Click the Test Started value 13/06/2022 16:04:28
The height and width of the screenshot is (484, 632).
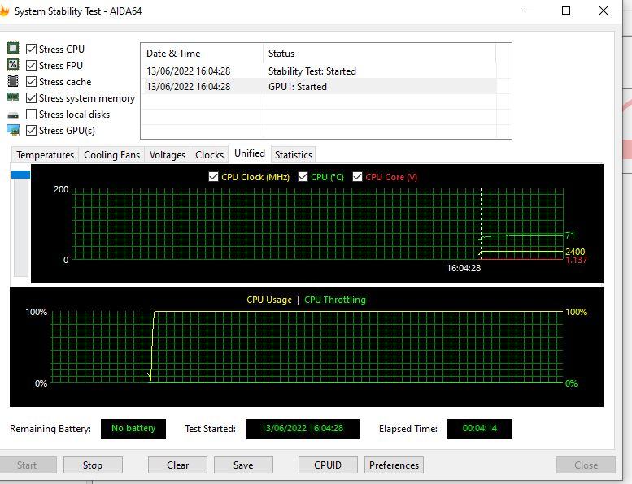303,429
